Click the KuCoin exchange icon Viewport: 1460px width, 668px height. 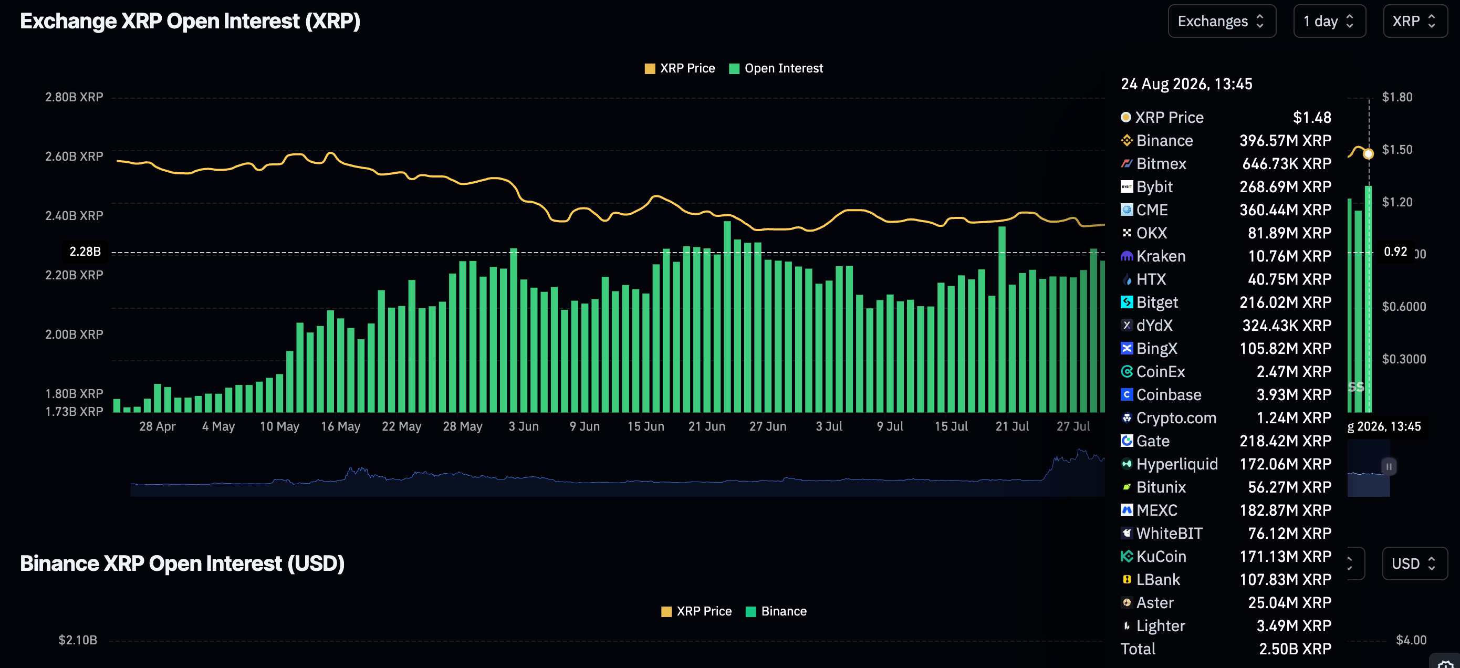pos(1126,557)
